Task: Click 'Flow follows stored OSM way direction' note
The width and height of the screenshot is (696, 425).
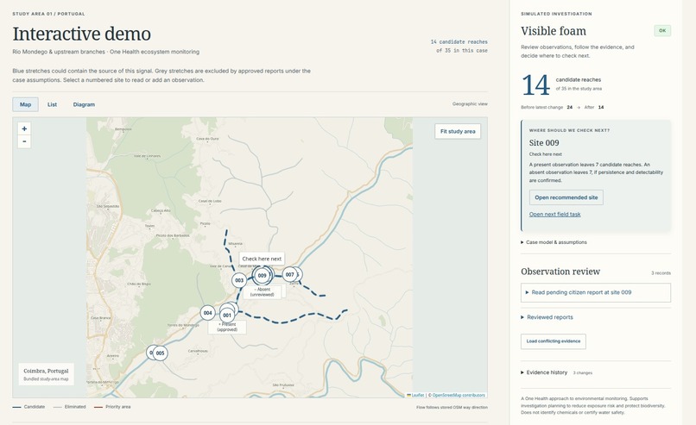Action: (x=452, y=407)
